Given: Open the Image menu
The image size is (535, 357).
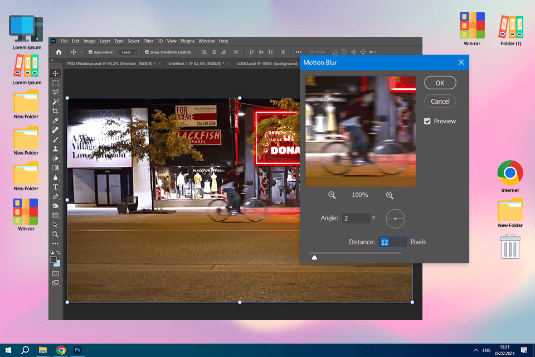Looking at the screenshot, I should pyautogui.click(x=89, y=41).
